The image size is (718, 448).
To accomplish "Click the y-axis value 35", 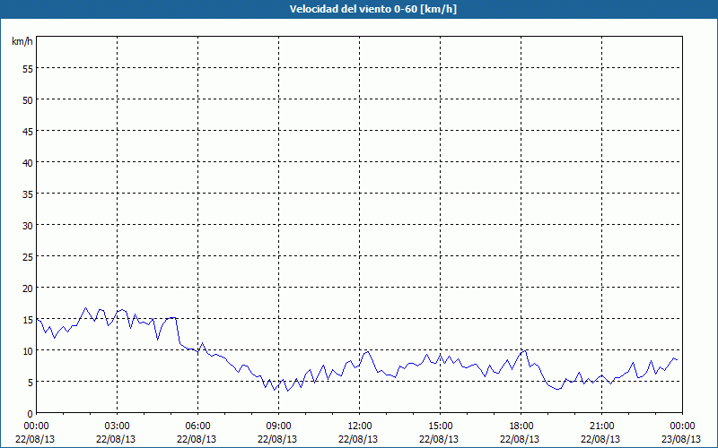I will [x=28, y=194].
